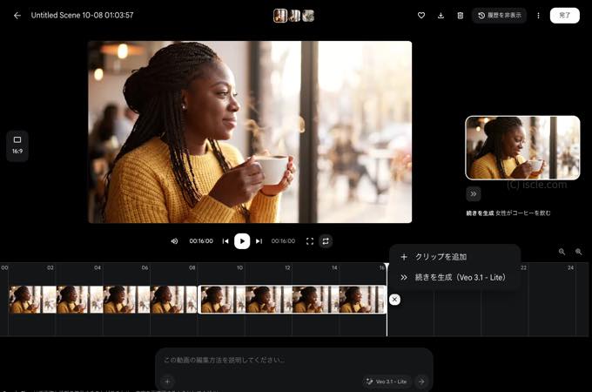Select the third clip thumbnail in header
592x392 pixels.
308,16
